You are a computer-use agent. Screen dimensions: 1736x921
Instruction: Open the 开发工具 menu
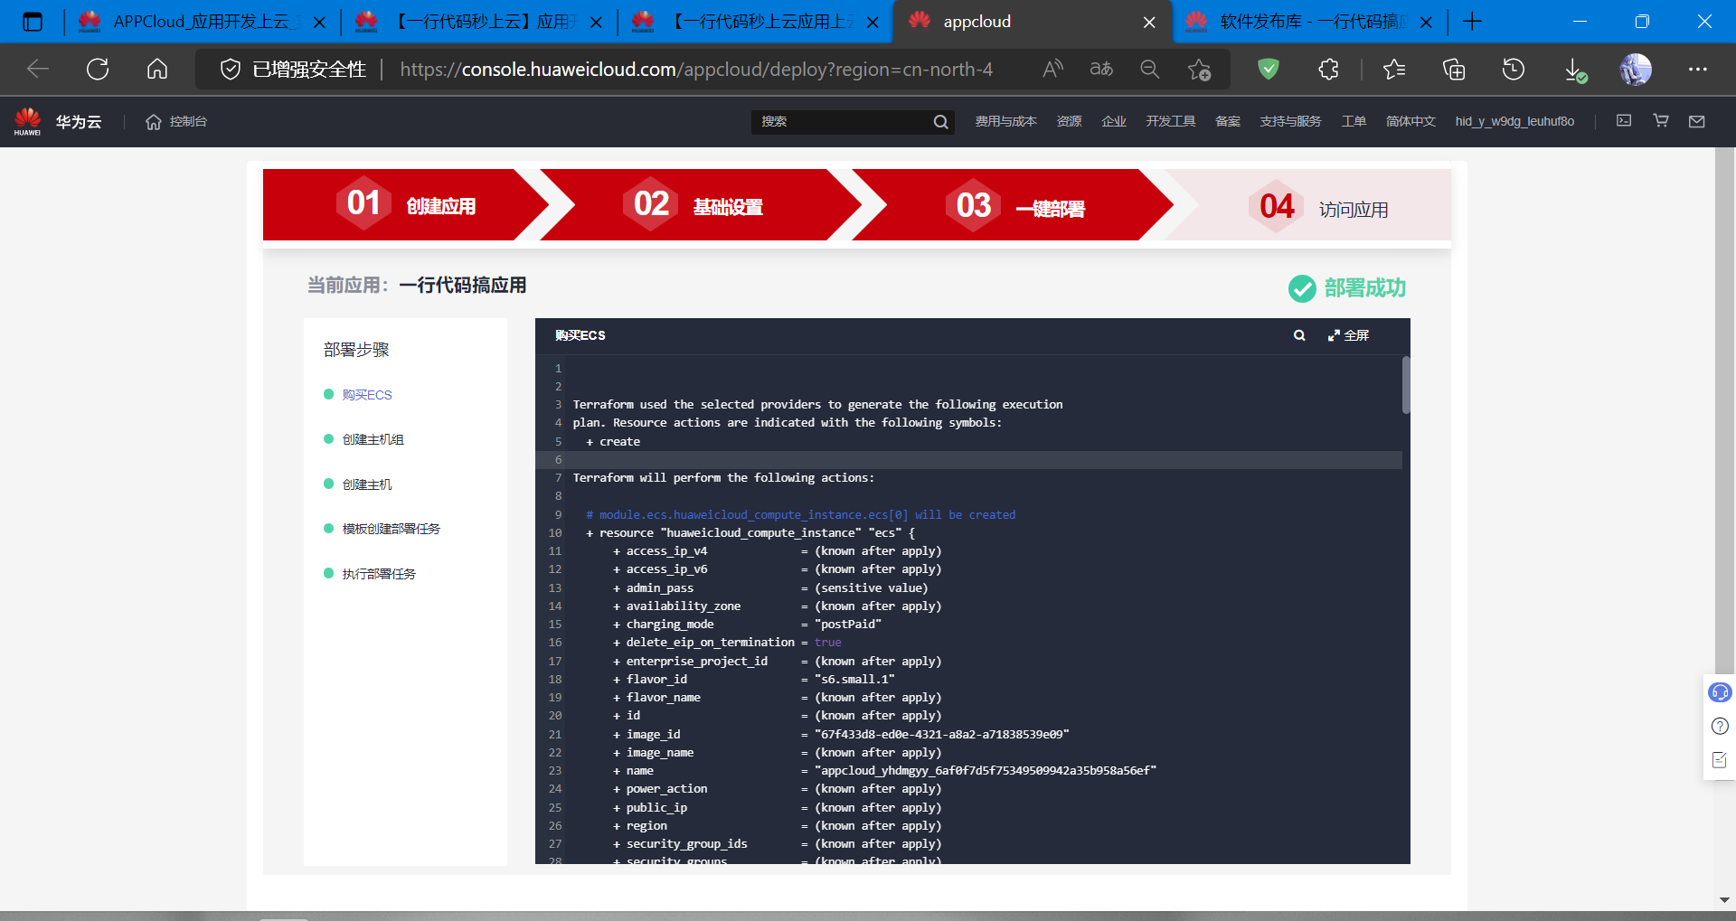pos(1171,122)
